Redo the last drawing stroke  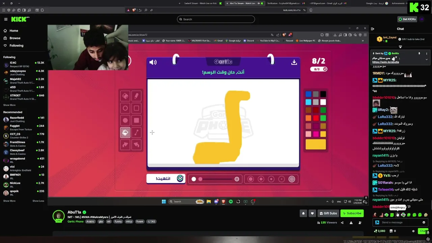[125, 145]
